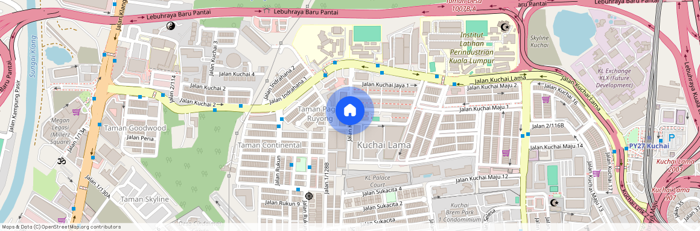Image resolution: width=700 pixels, height=231 pixels.
Task: Click the blue stop marker above Jalan Rukun 9
Action: click(297, 189)
